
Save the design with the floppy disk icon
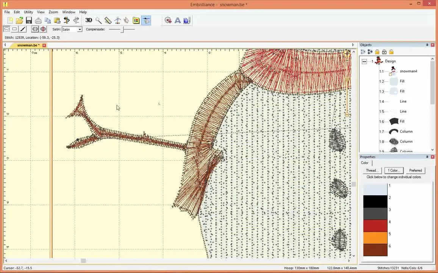(x=29, y=20)
